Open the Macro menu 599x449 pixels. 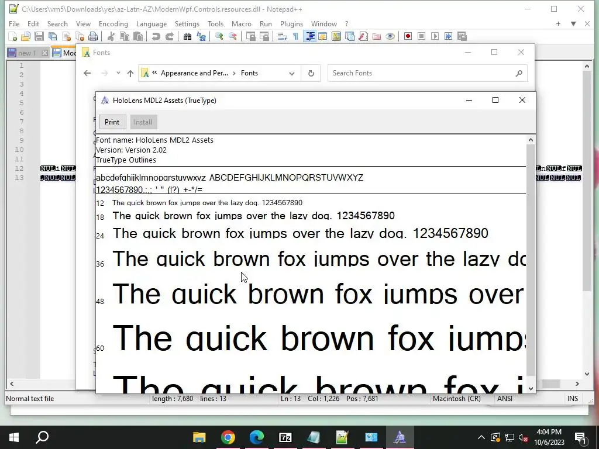point(242,23)
